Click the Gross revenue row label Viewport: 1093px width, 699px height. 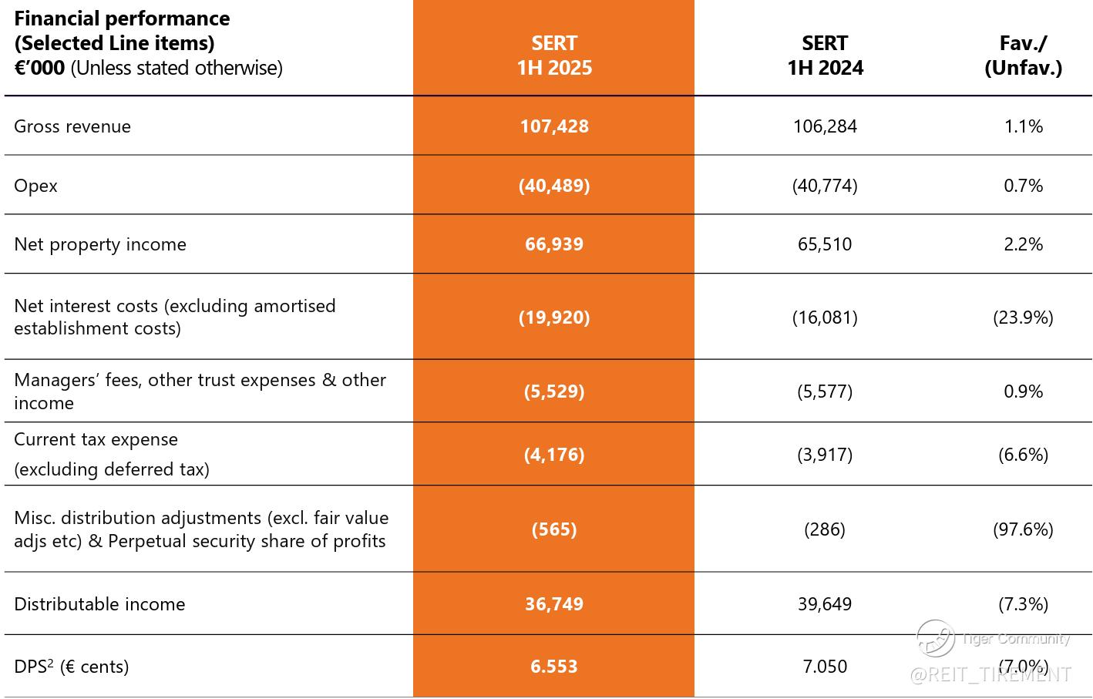click(72, 126)
